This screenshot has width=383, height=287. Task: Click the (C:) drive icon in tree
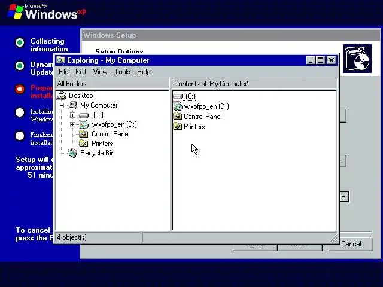[x=84, y=115]
